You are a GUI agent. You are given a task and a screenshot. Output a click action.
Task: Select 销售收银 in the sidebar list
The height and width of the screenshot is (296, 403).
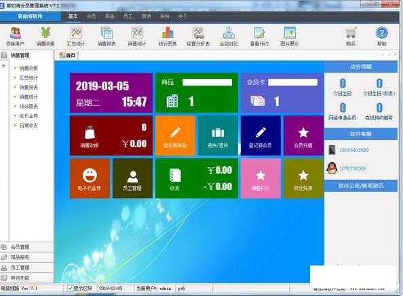pos(28,68)
